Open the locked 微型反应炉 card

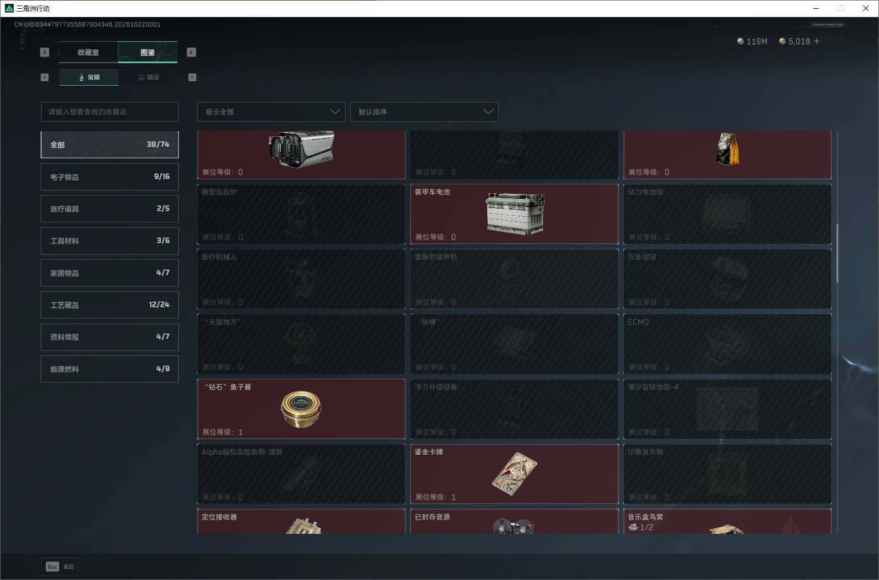click(x=301, y=214)
